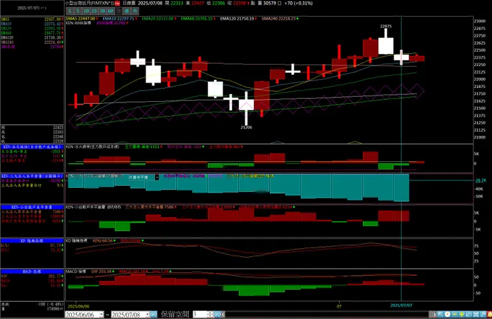The height and width of the screenshot is (319, 492).
Task: Click the clock icon in bottom toolbar
Action: click(x=447, y=314)
